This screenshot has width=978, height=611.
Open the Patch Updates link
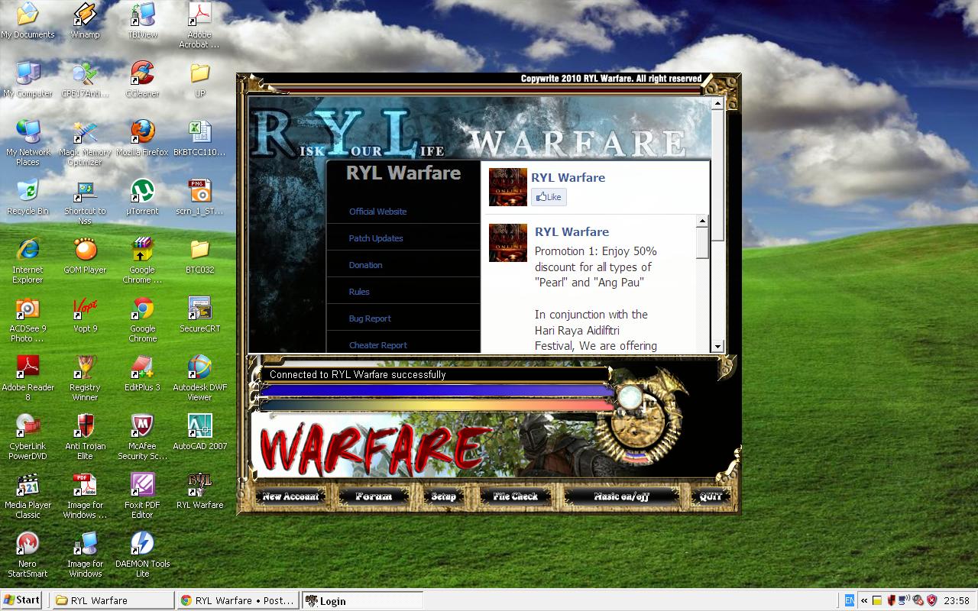(376, 238)
